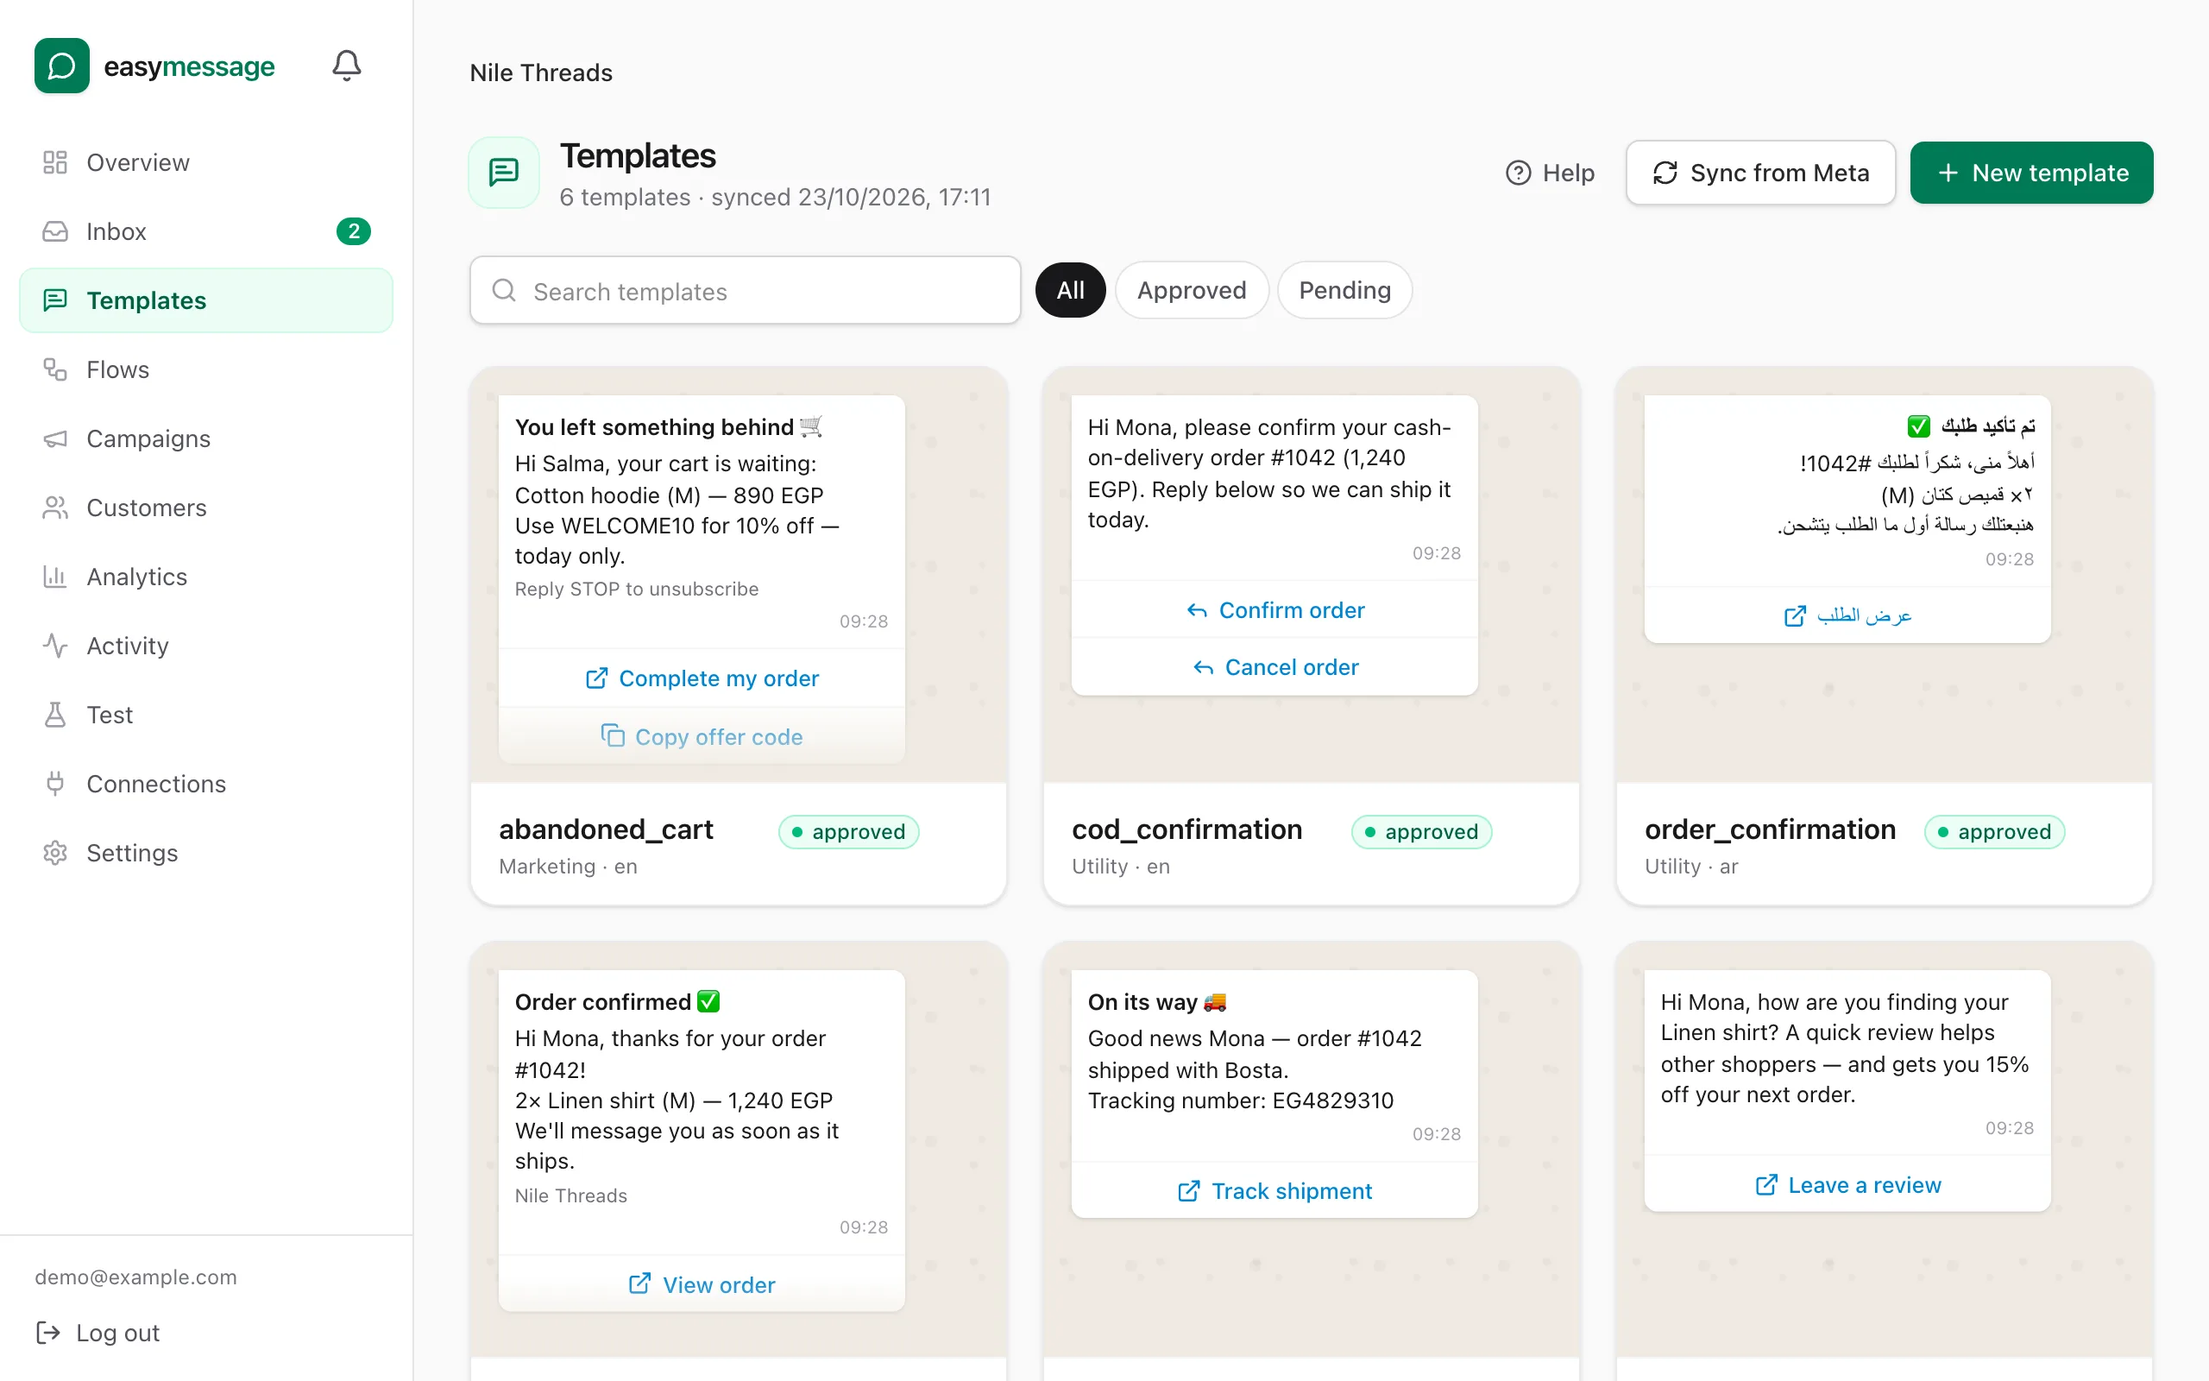Click the Inbox tray icon
Viewport: 2209px width, 1381px height.
point(54,231)
